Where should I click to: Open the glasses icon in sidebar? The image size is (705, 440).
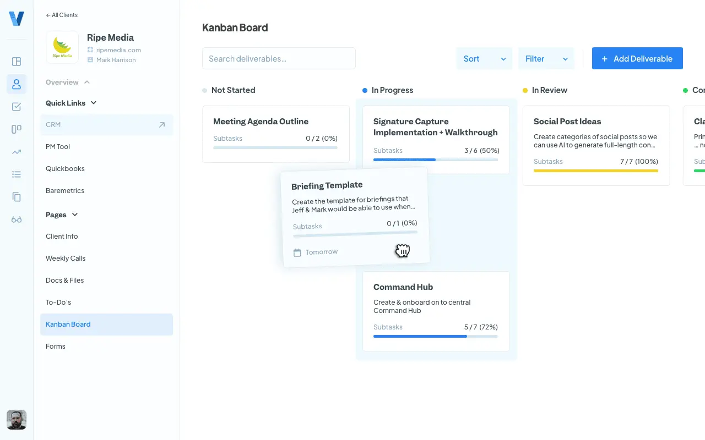pos(17,219)
